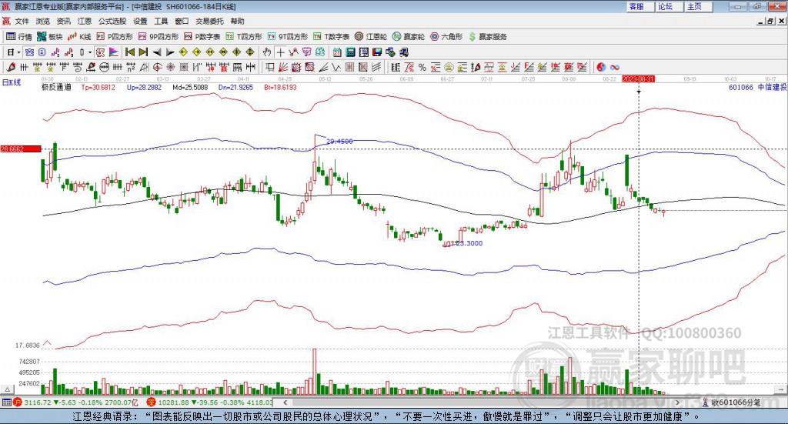Click the red price label 28.6662
The height and width of the screenshot is (424, 788).
pyautogui.click(x=21, y=149)
